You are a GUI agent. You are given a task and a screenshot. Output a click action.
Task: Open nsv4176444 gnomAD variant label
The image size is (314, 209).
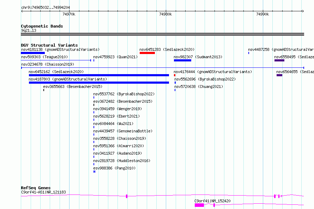click(x=213, y=72)
